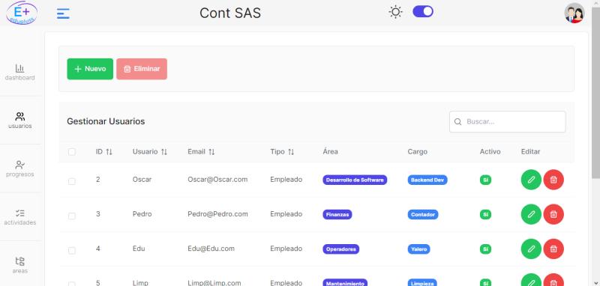Sort table by Usuario column

150,151
